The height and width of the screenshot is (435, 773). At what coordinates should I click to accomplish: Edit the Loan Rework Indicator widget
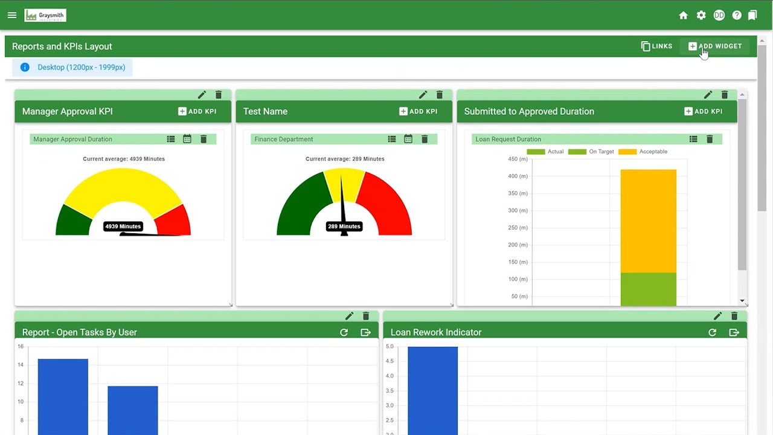coord(717,316)
